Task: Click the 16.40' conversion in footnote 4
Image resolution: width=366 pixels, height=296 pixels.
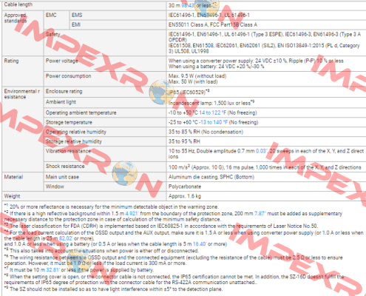Action: (x=200, y=244)
